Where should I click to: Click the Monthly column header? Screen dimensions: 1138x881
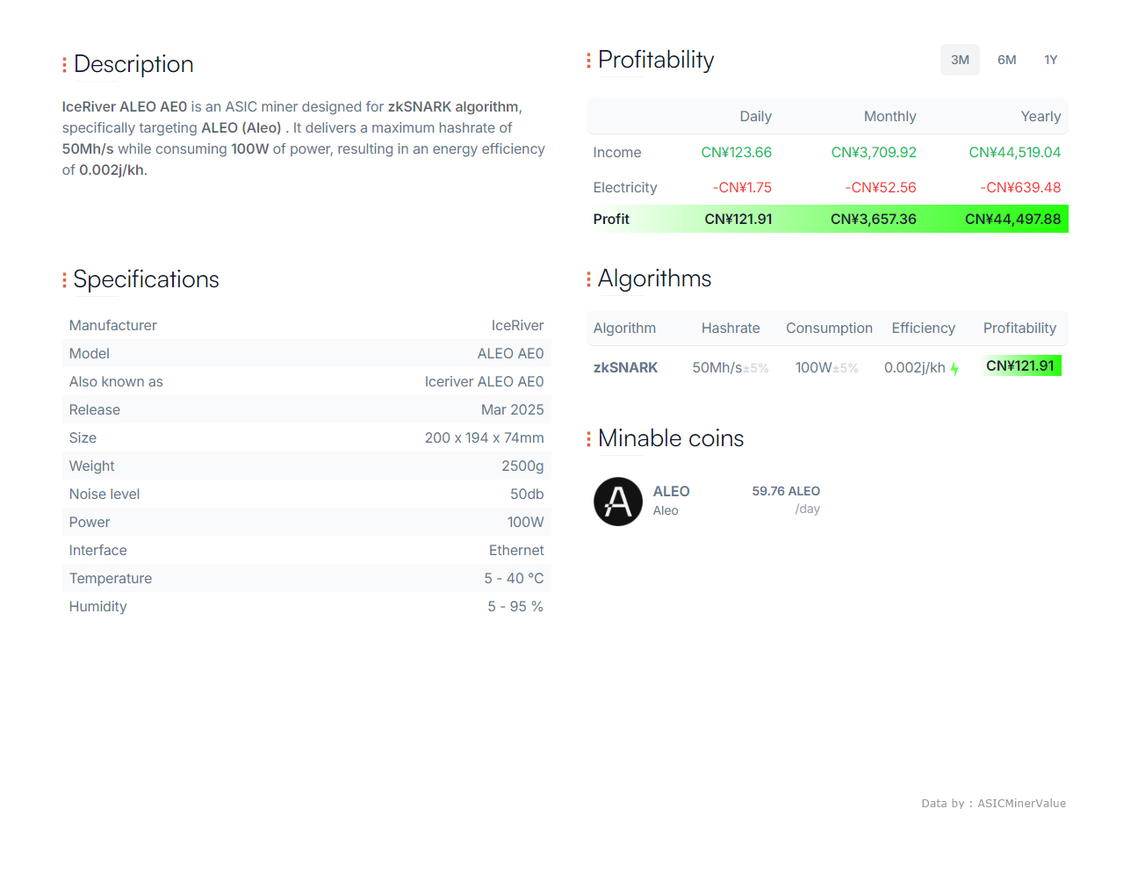[890, 116]
